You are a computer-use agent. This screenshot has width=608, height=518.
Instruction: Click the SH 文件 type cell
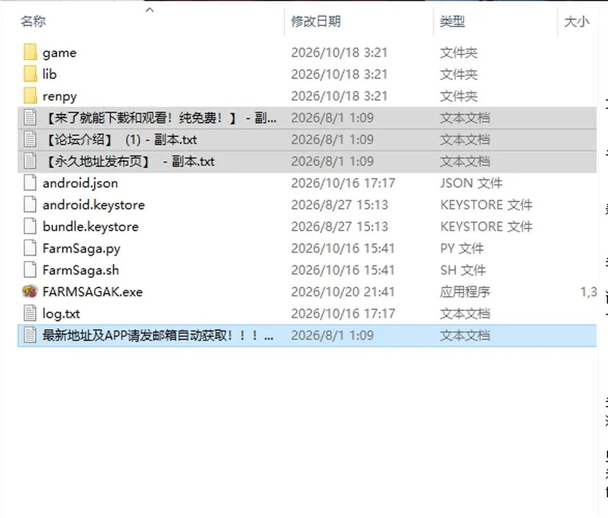pos(463,270)
